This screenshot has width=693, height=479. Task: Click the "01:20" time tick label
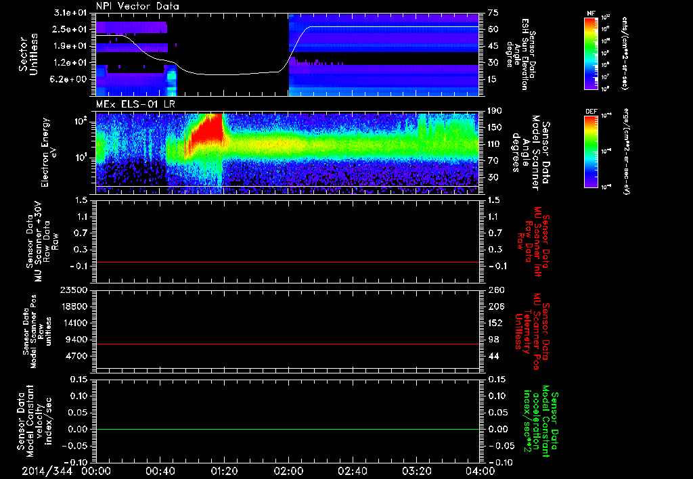coord(224,471)
